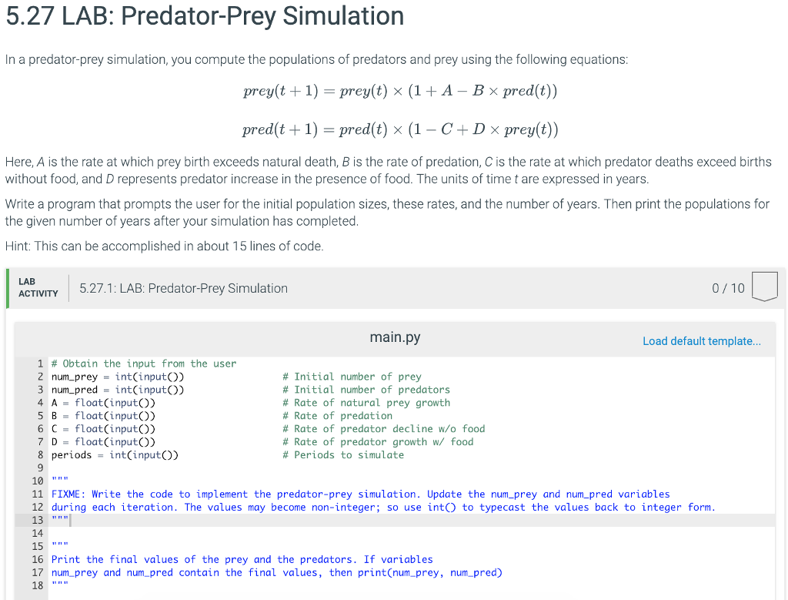Click the green LAB ACTIVITY sidebar stripe
The height and width of the screenshot is (600, 788).
tap(8, 288)
